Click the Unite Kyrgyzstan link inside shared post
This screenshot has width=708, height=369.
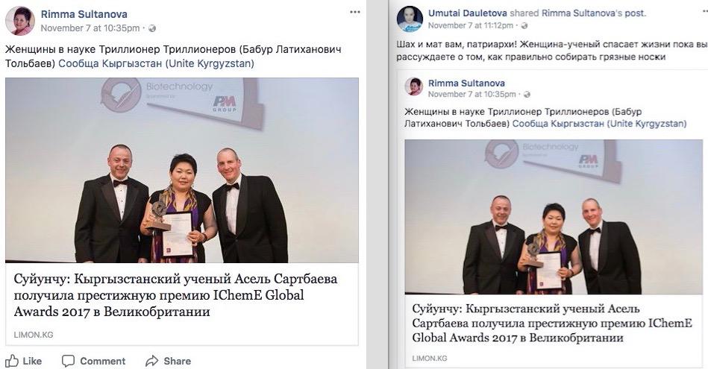tap(599, 123)
